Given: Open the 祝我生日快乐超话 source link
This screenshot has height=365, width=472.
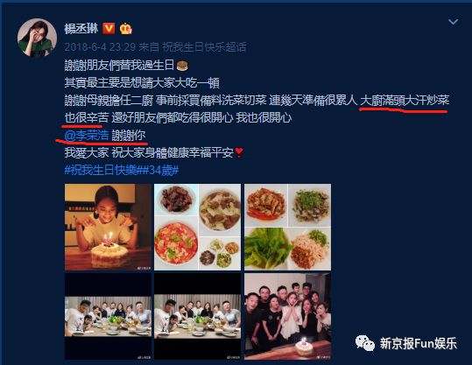Looking at the screenshot, I should click(x=204, y=47).
